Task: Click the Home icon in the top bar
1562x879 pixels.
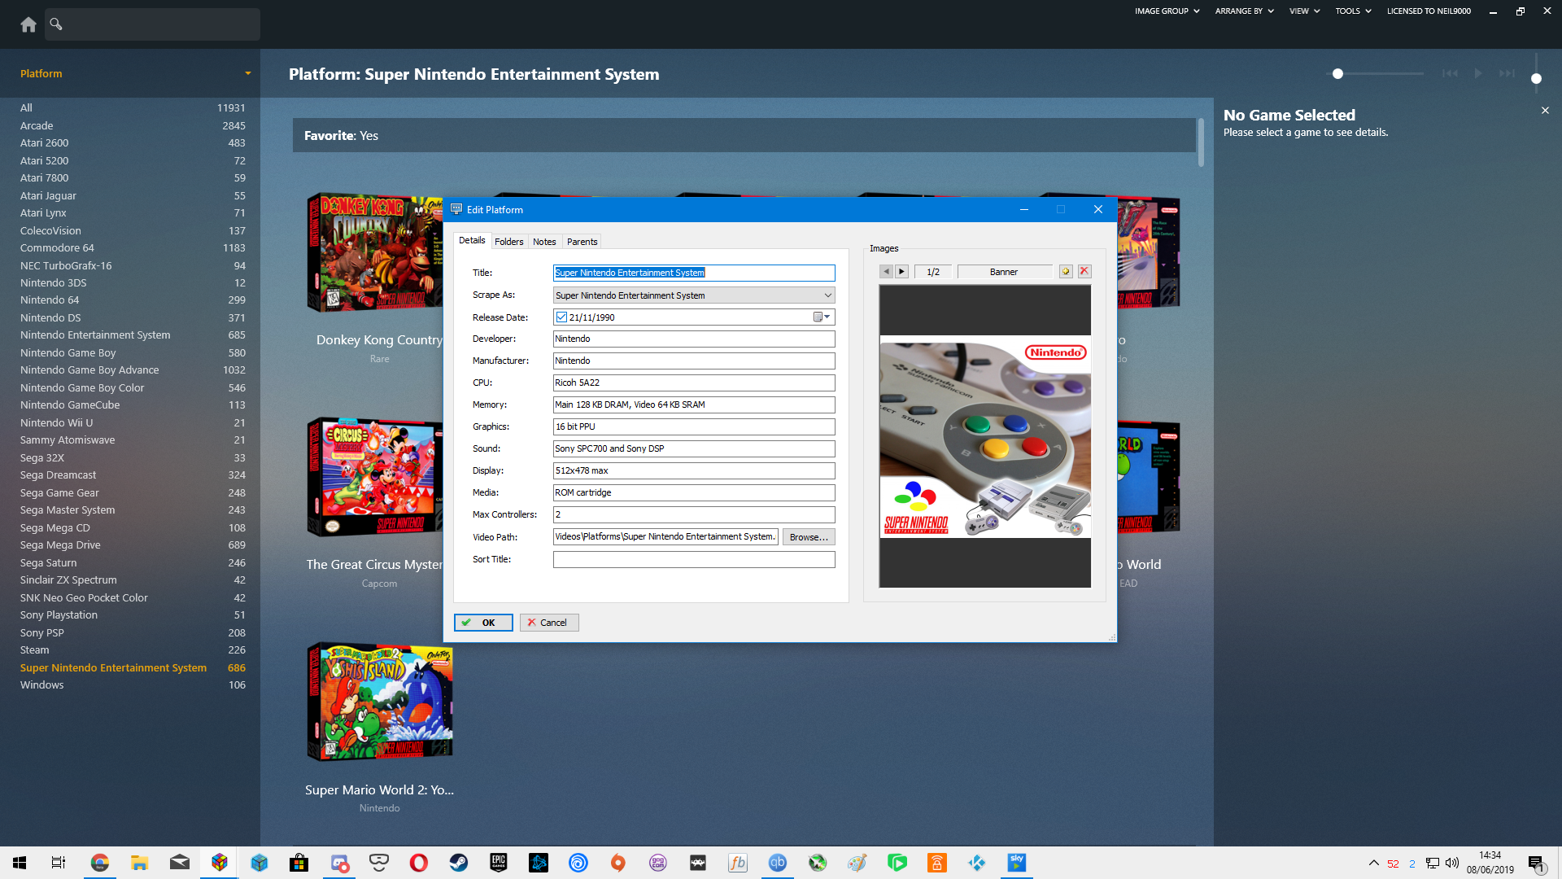Action: (28, 24)
